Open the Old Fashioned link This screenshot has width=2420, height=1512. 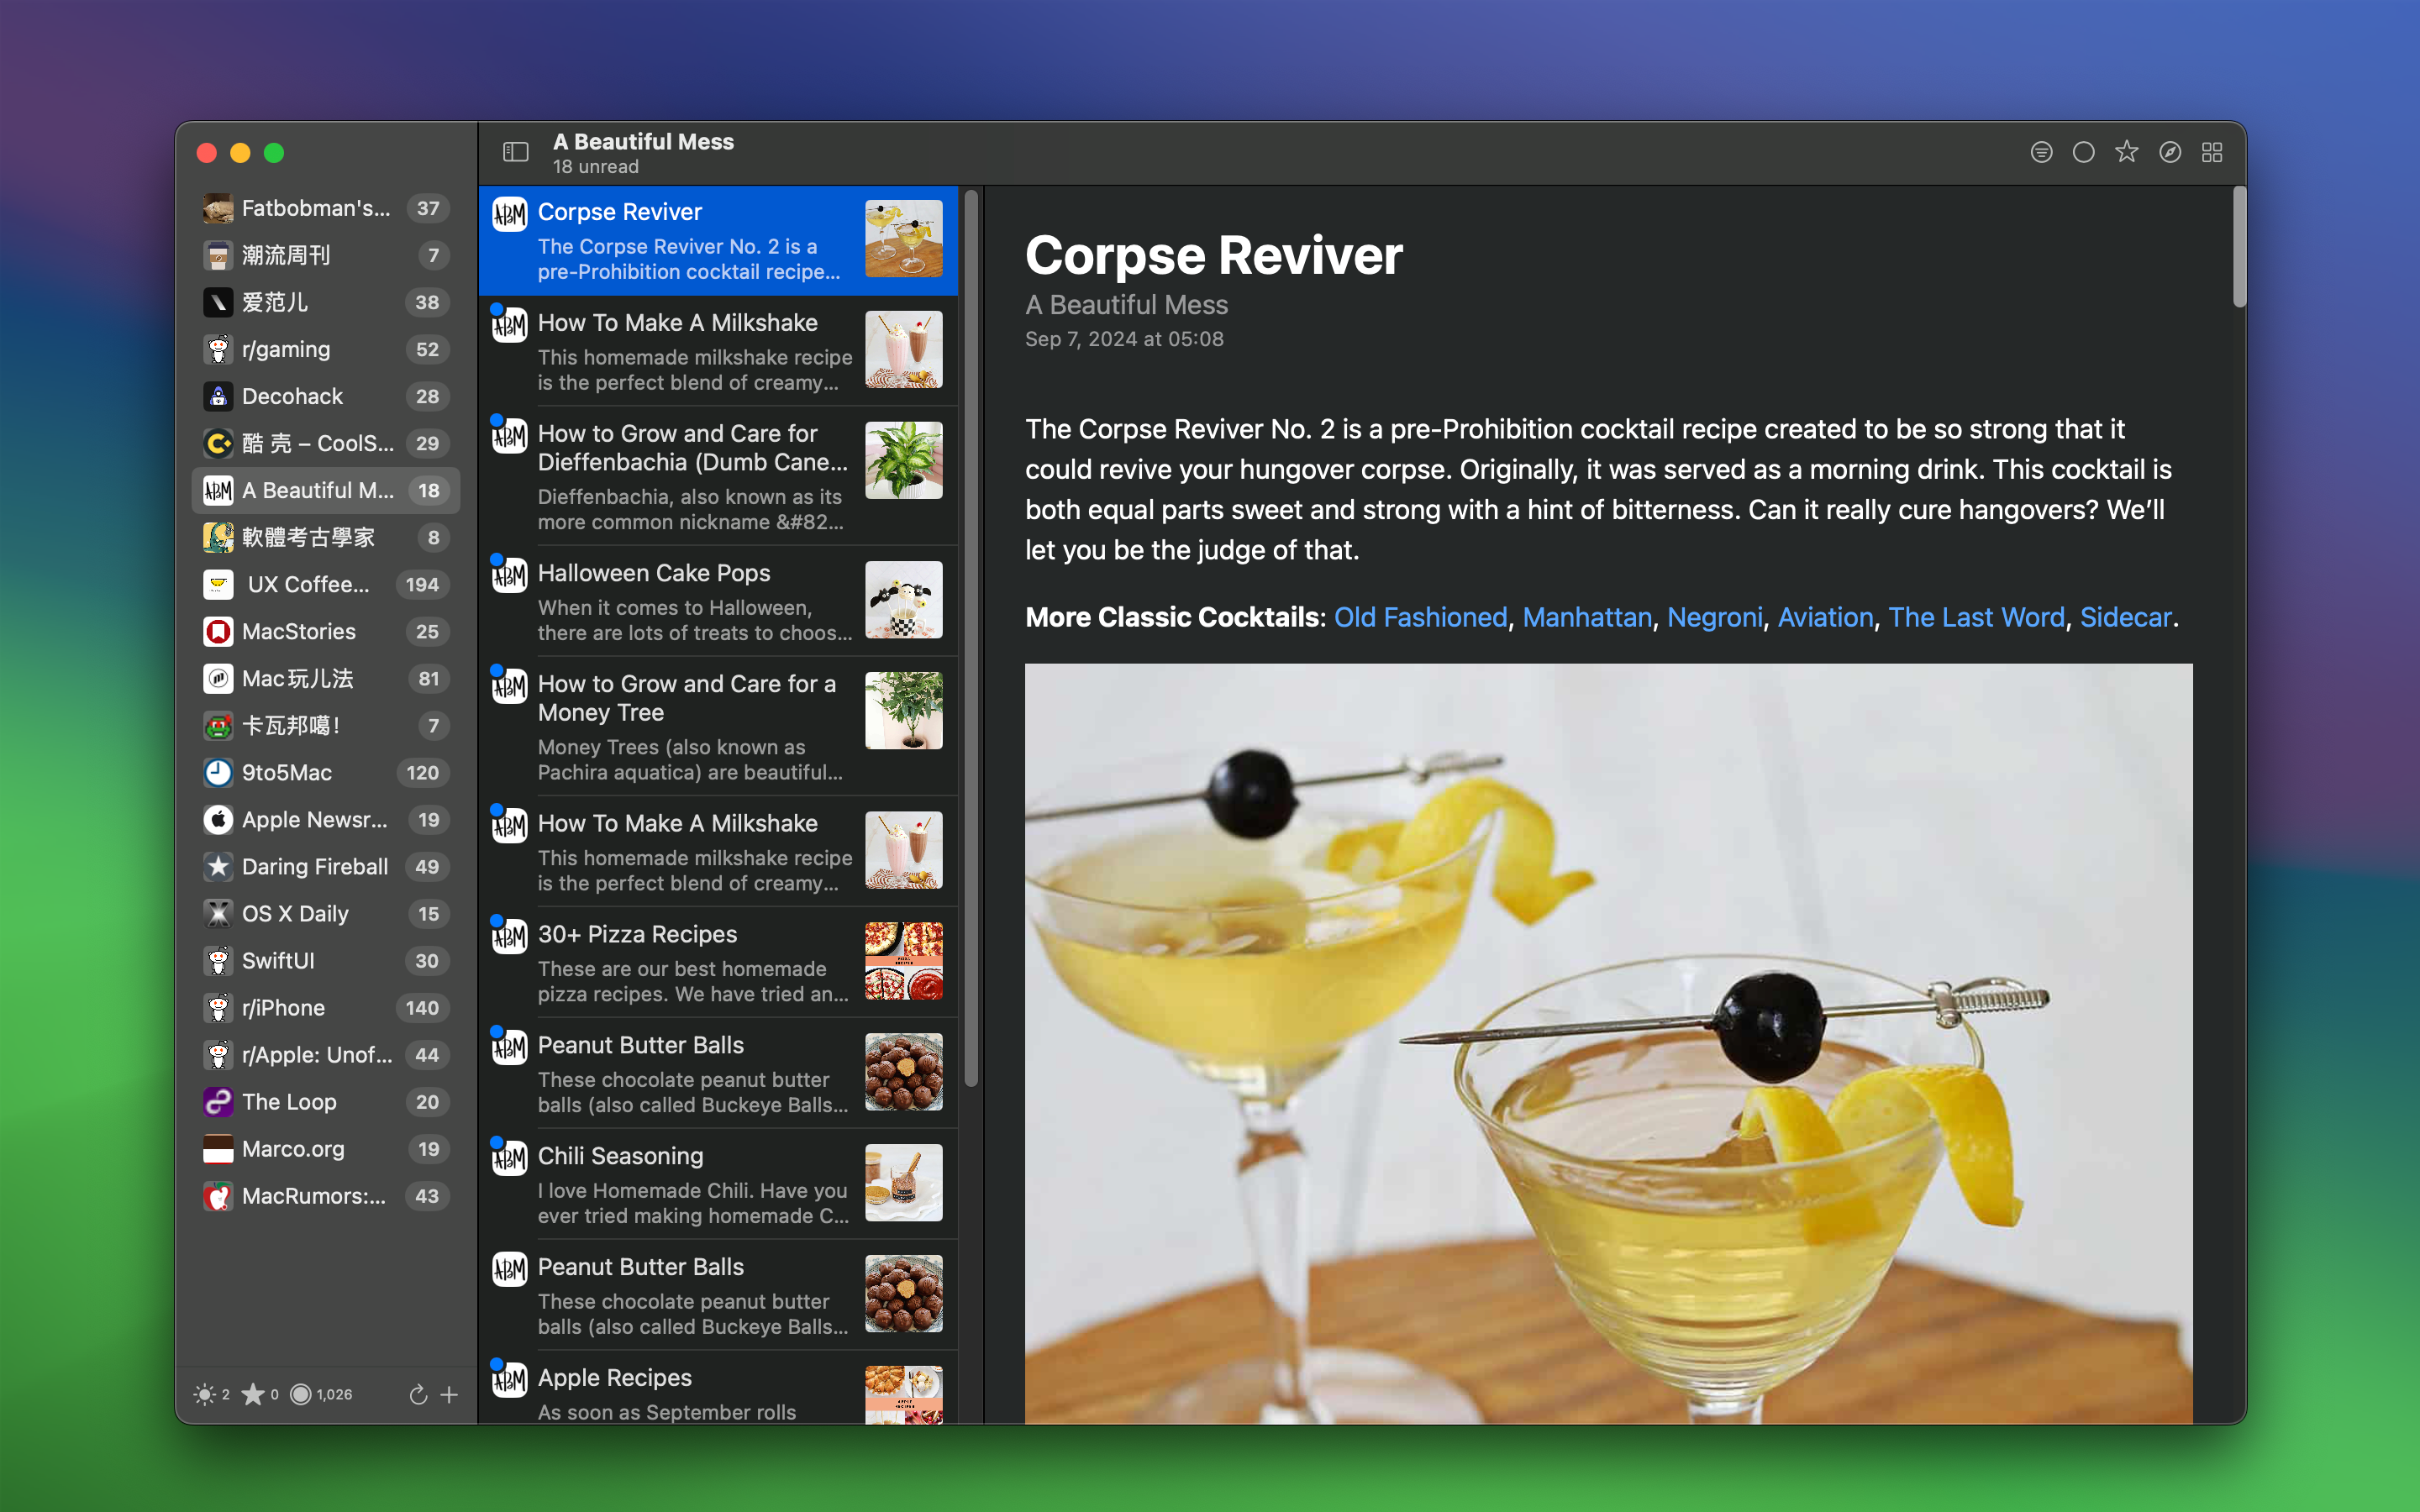tap(1420, 617)
